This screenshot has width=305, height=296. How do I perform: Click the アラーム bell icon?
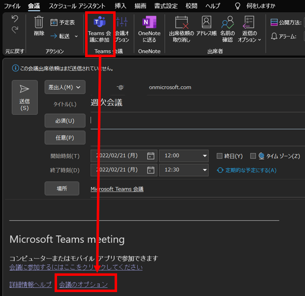(274, 36)
